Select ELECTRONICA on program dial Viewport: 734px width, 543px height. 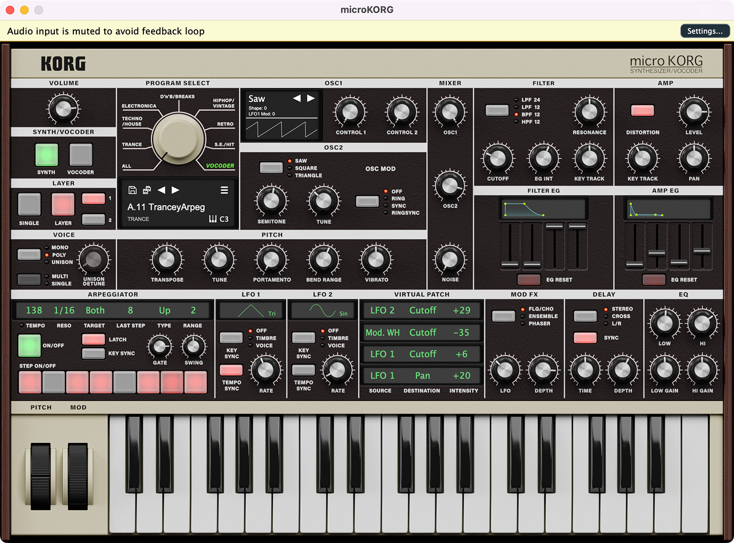139,106
